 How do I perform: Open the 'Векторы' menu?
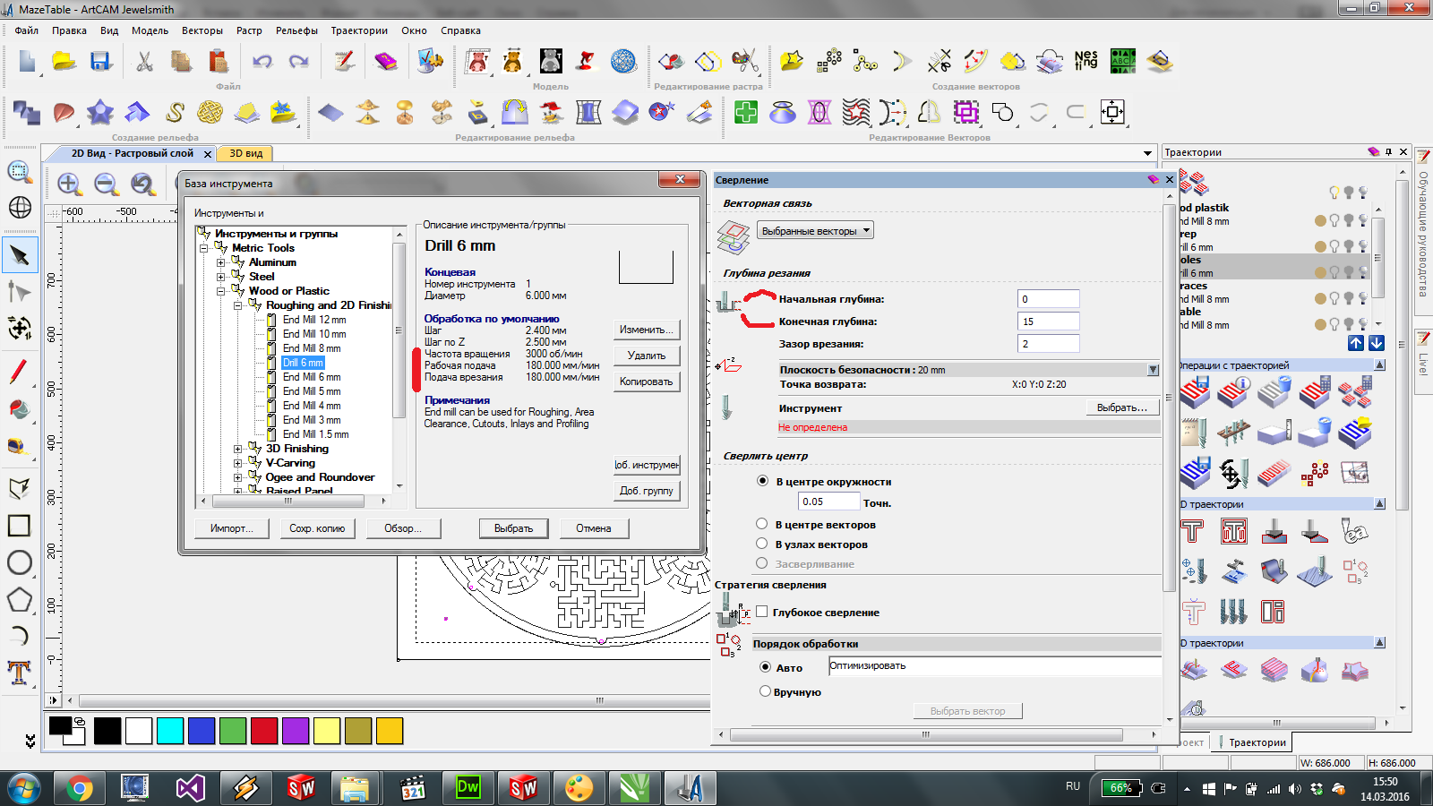(202, 30)
